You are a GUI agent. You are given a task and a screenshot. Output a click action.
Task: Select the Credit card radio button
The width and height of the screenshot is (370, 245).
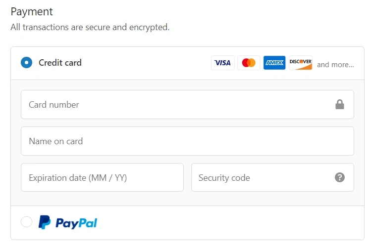[26, 63]
